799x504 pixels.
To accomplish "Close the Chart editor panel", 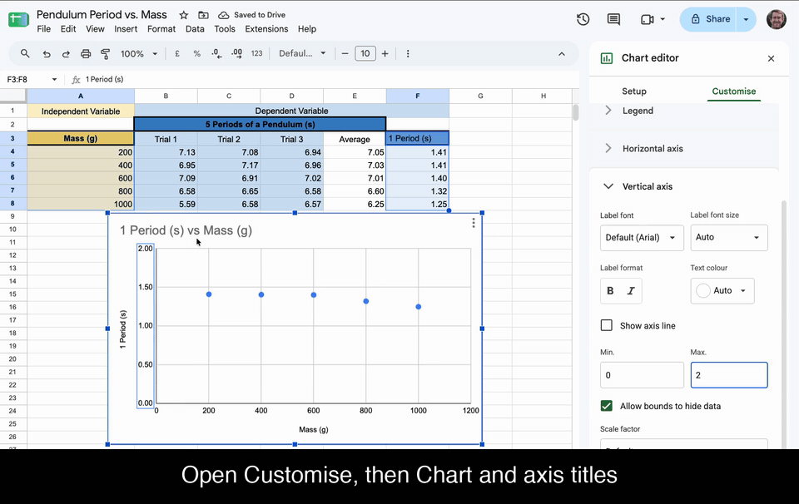I will 771,58.
